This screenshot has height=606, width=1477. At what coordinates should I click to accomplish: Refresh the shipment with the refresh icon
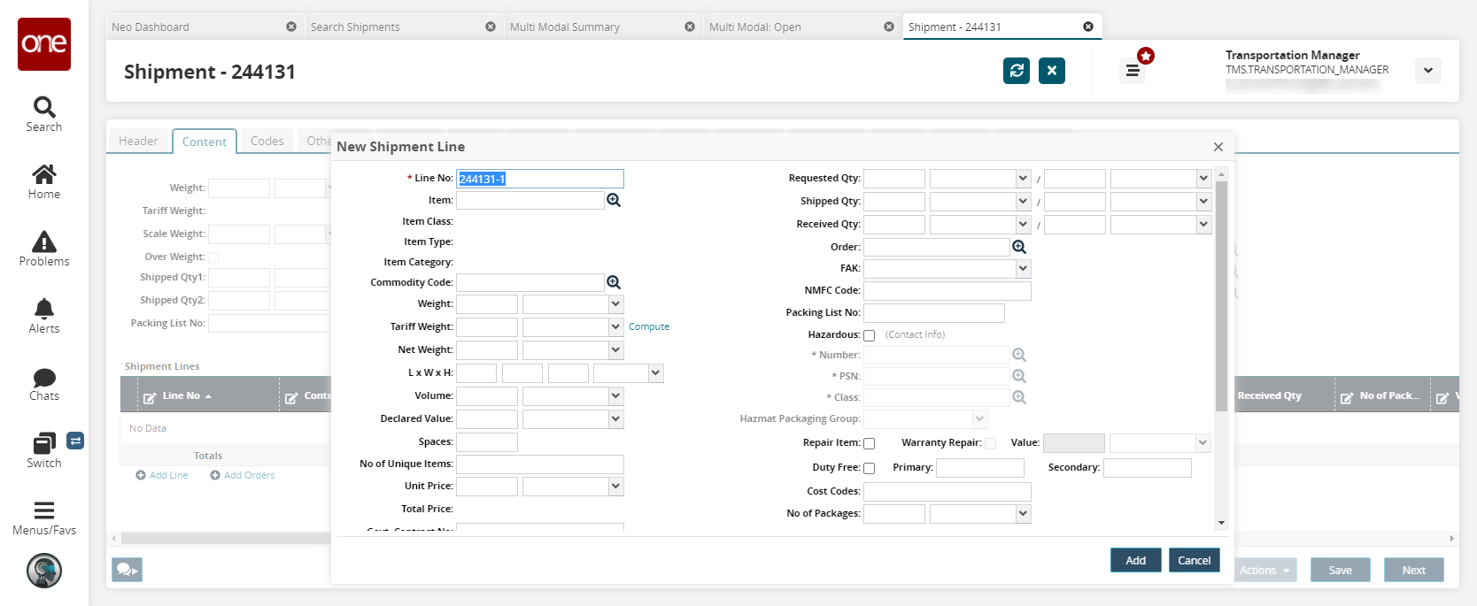pyautogui.click(x=1017, y=71)
